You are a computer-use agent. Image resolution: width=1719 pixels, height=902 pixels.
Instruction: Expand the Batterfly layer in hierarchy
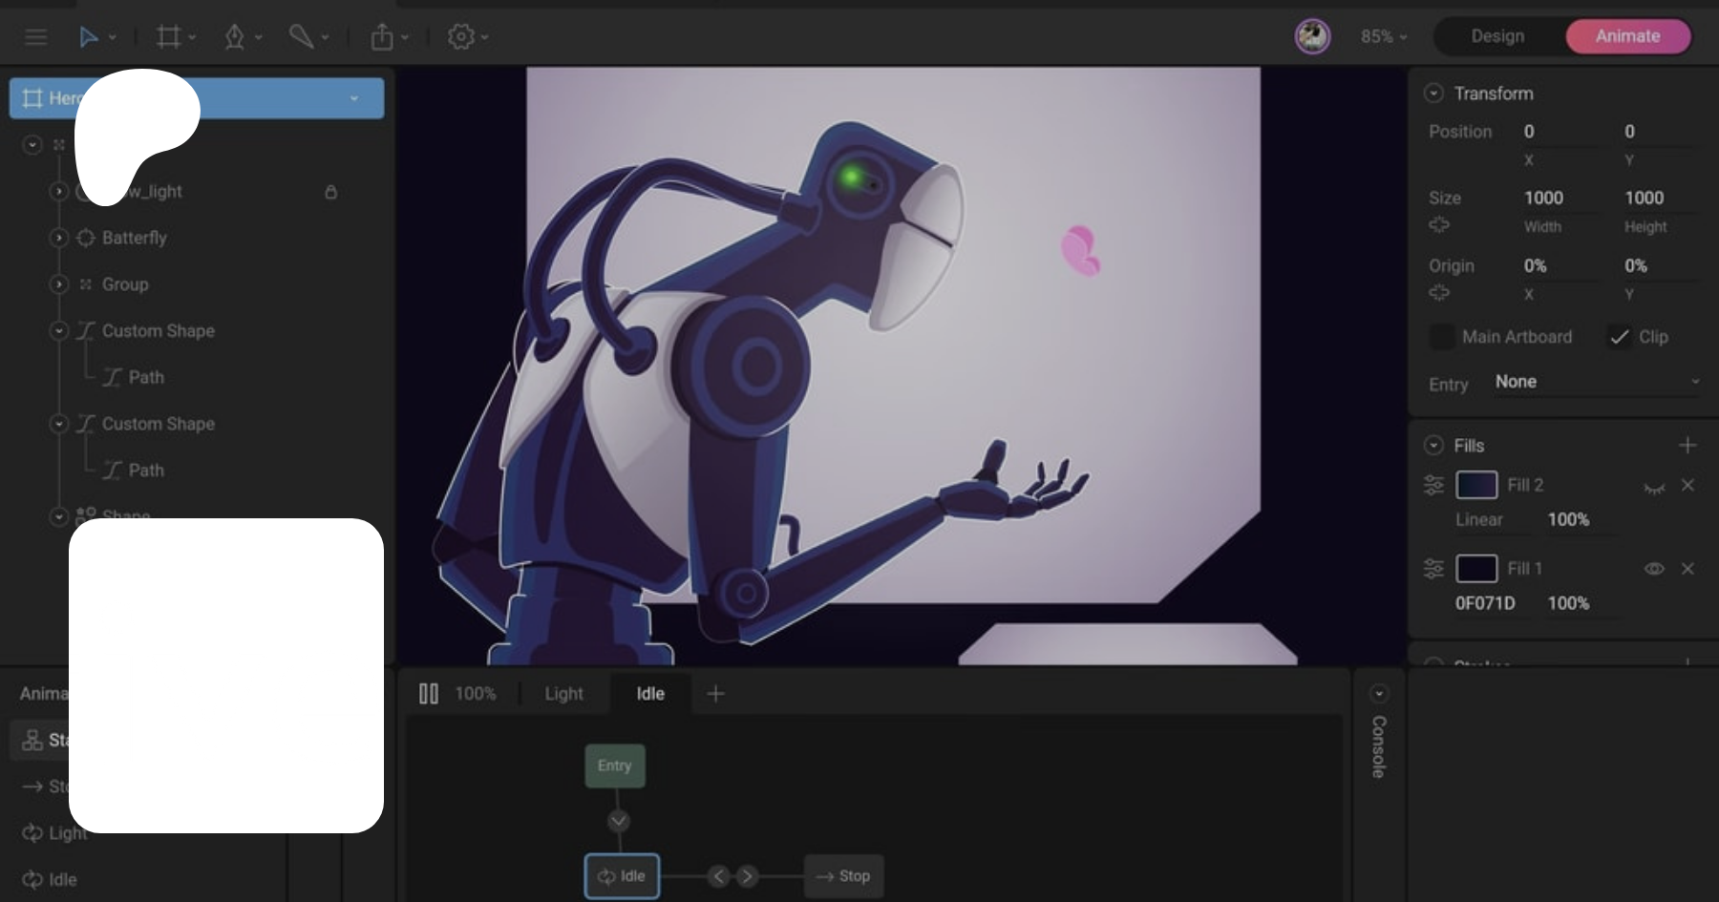click(59, 238)
